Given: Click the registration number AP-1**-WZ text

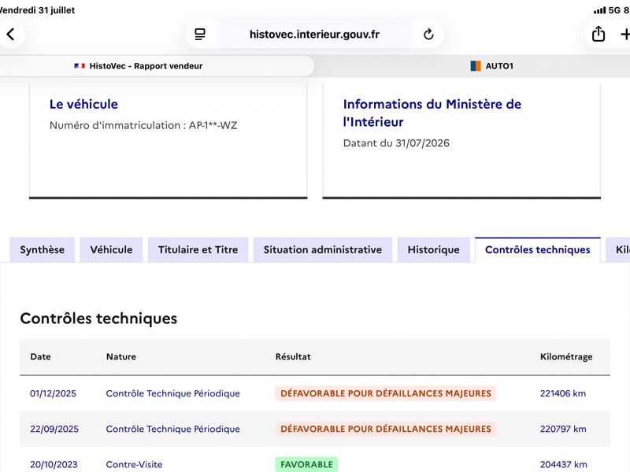Looking at the screenshot, I should [x=213, y=125].
